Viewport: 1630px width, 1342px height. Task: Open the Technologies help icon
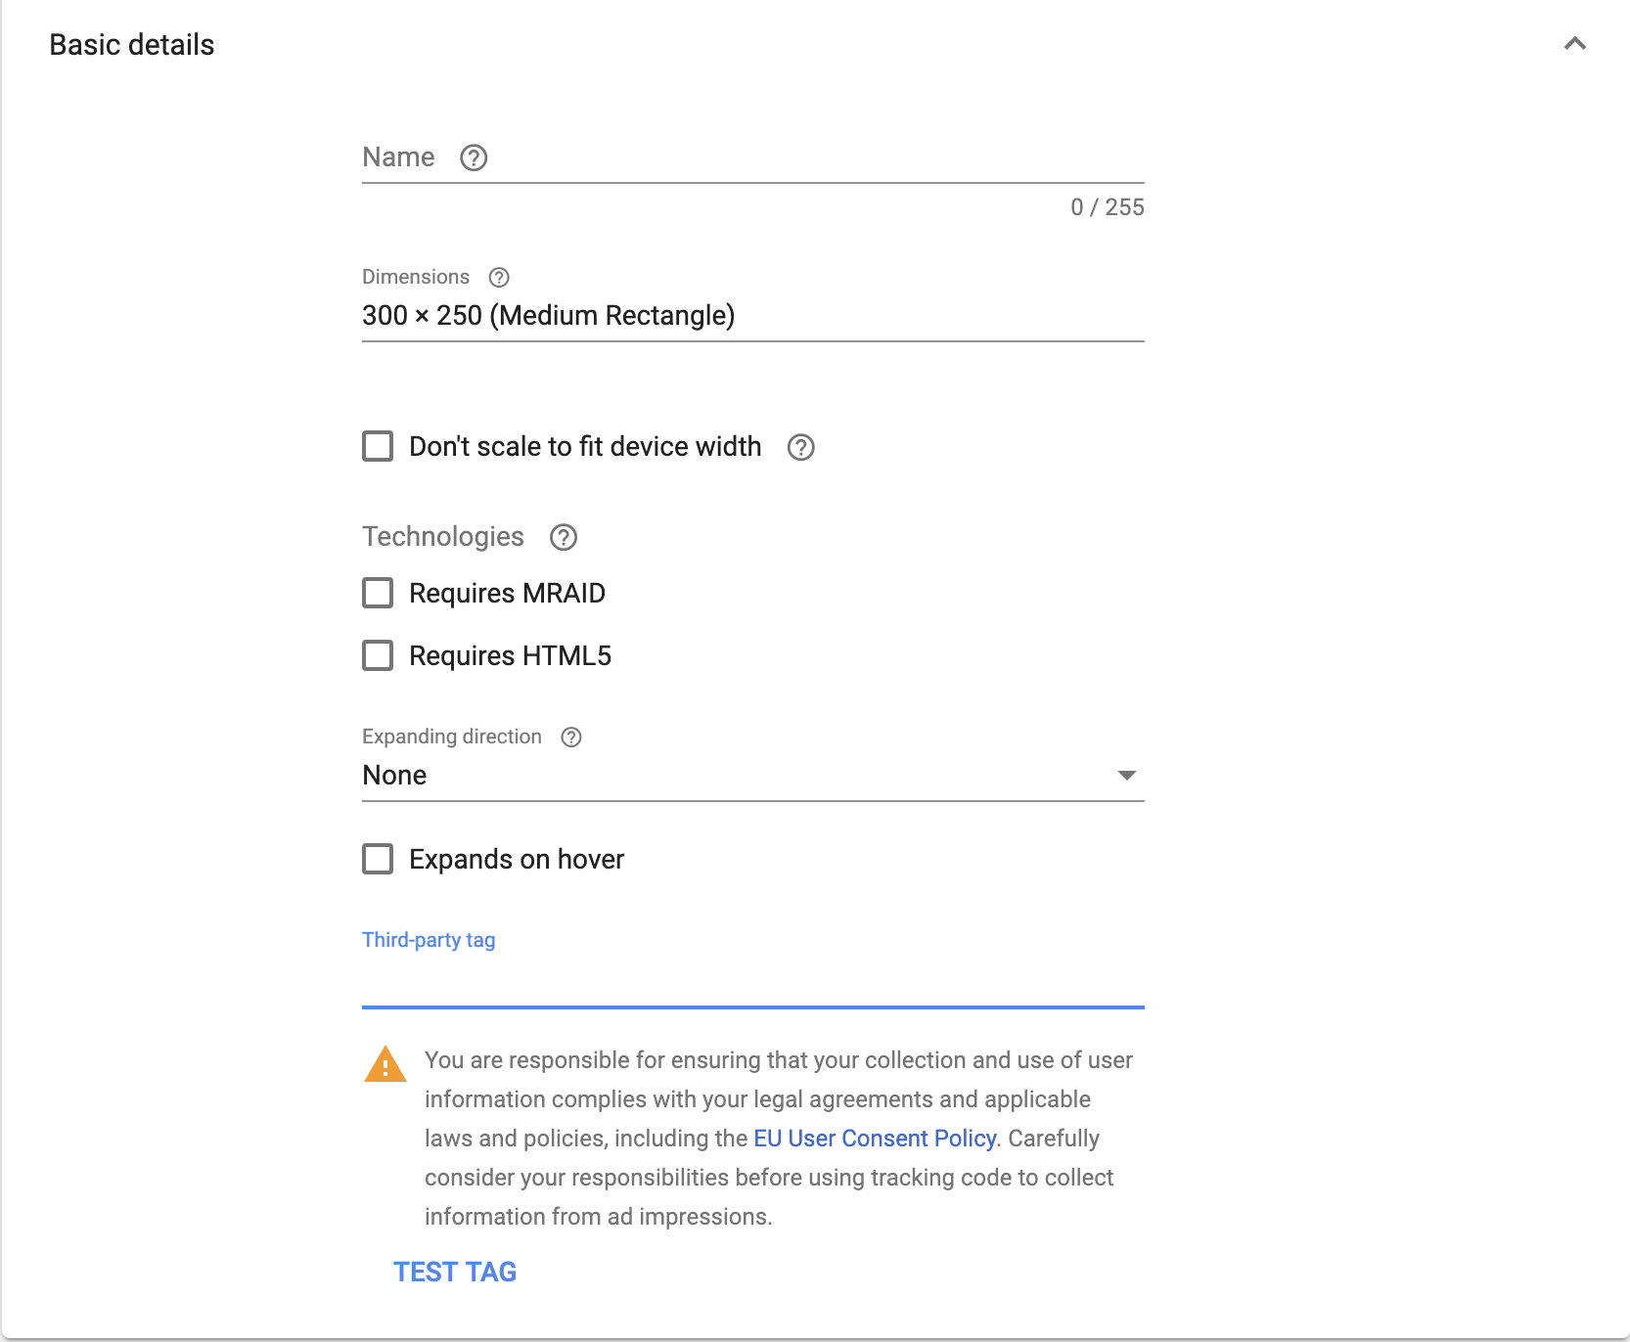point(564,537)
